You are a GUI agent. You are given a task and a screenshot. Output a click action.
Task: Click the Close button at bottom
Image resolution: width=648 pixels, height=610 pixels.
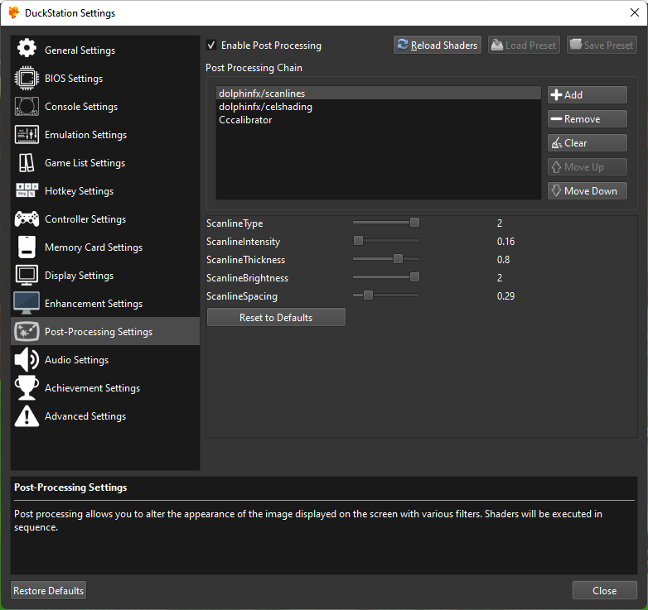[604, 591]
